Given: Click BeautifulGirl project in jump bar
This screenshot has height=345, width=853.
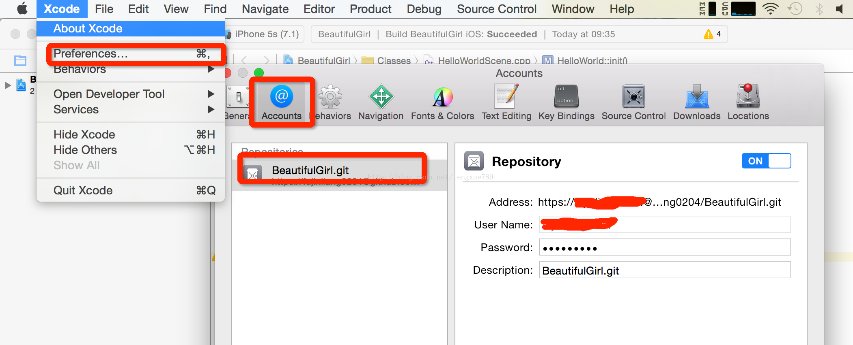Looking at the screenshot, I should pyautogui.click(x=317, y=60).
